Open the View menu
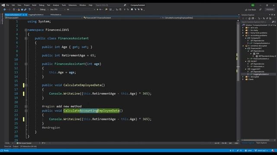The image size is (277, 155). pyautogui.click(x=19, y=5)
